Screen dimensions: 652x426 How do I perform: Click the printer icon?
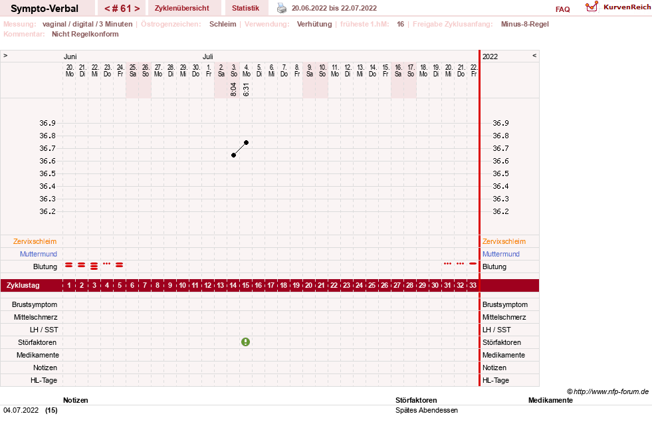point(282,8)
